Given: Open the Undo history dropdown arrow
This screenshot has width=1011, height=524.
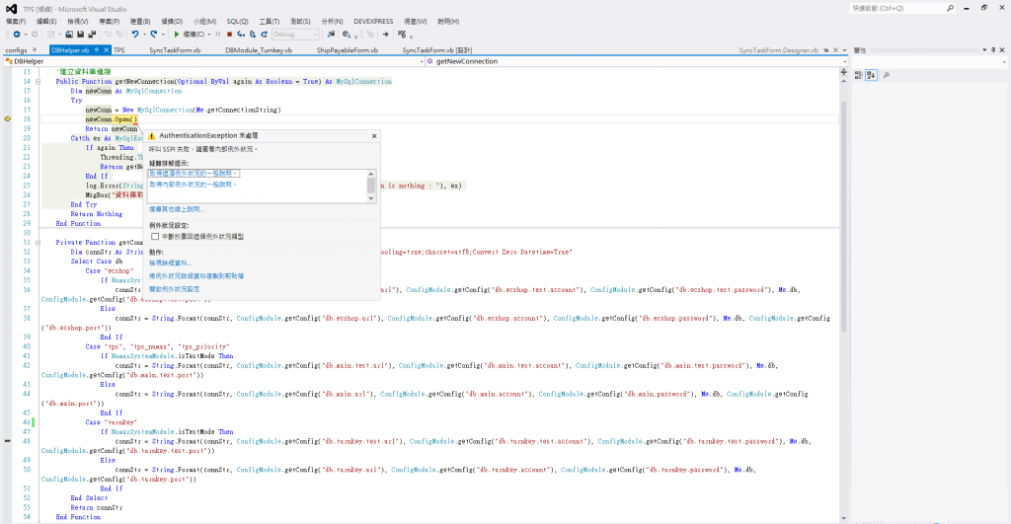Looking at the screenshot, I should point(144,35).
